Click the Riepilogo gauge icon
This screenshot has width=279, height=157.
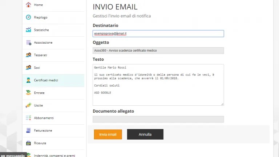(28, 17)
